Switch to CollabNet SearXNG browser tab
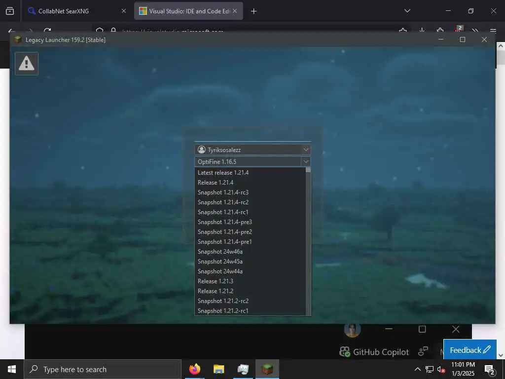The image size is (505, 379). tap(77, 11)
